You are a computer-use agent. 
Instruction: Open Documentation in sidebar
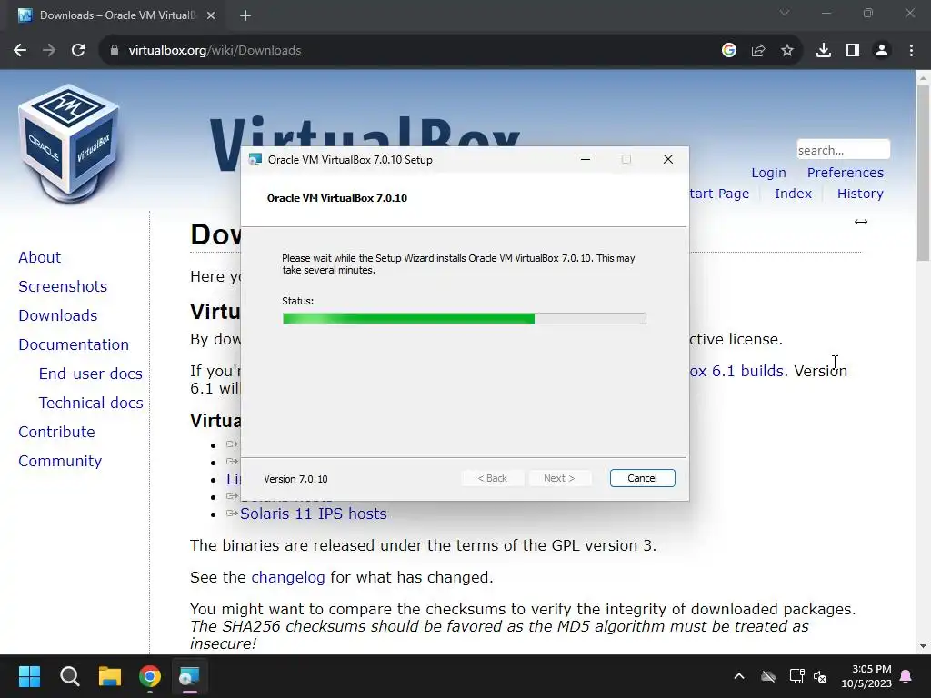click(x=74, y=344)
